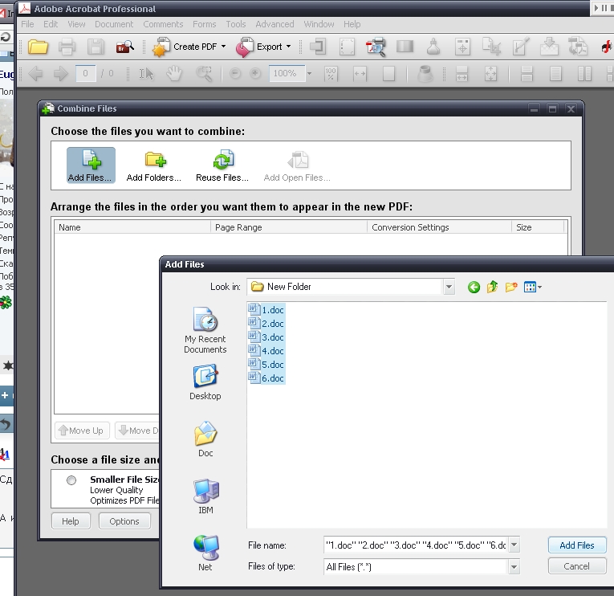Click the Export toolbar button
Image resolution: width=614 pixels, height=596 pixels.
(258, 47)
